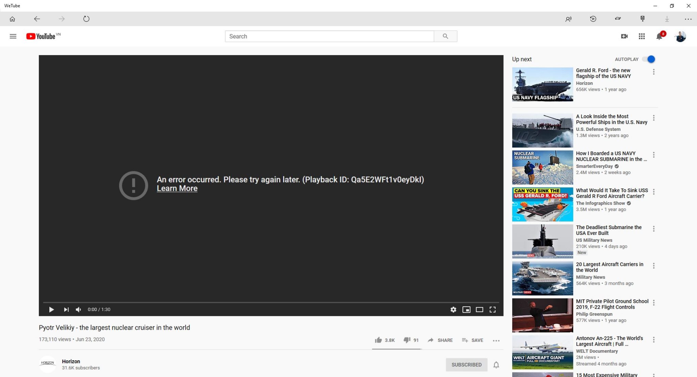
Task: Click SHARE button for this video
Action: coord(440,340)
